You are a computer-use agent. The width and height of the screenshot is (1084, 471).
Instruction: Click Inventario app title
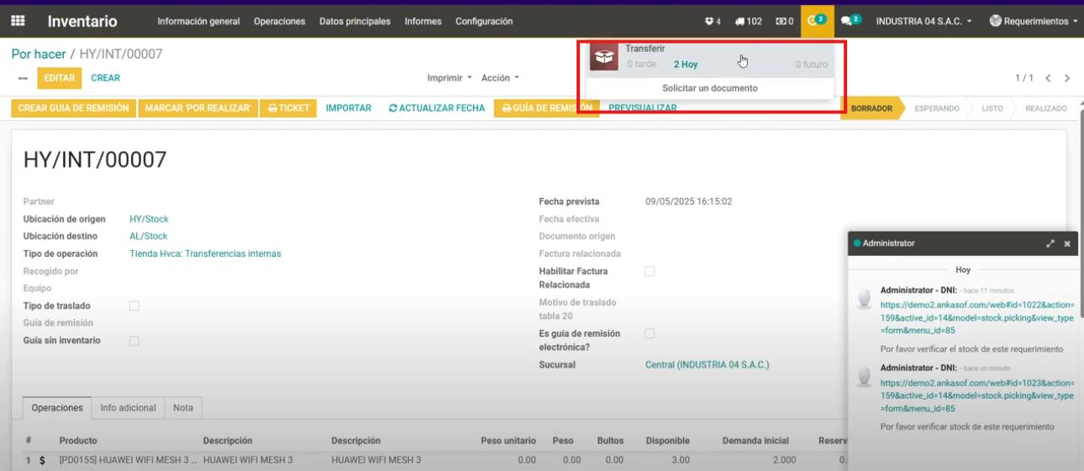pyautogui.click(x=82, y=21)
